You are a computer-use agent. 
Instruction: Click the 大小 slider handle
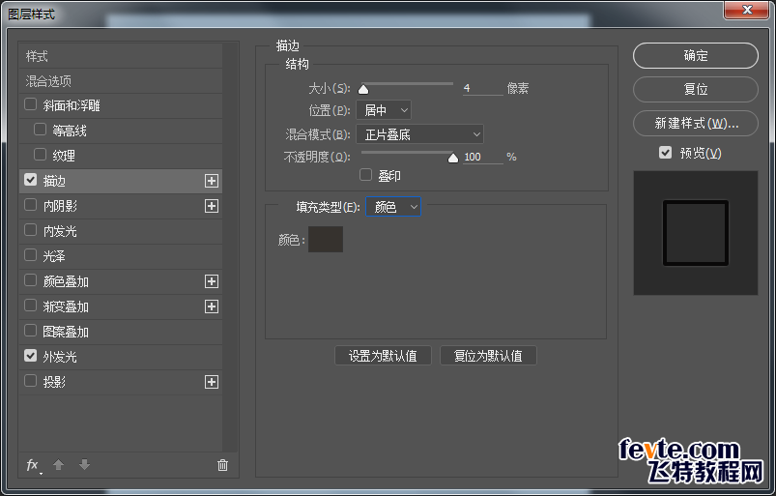coord(363,89)
